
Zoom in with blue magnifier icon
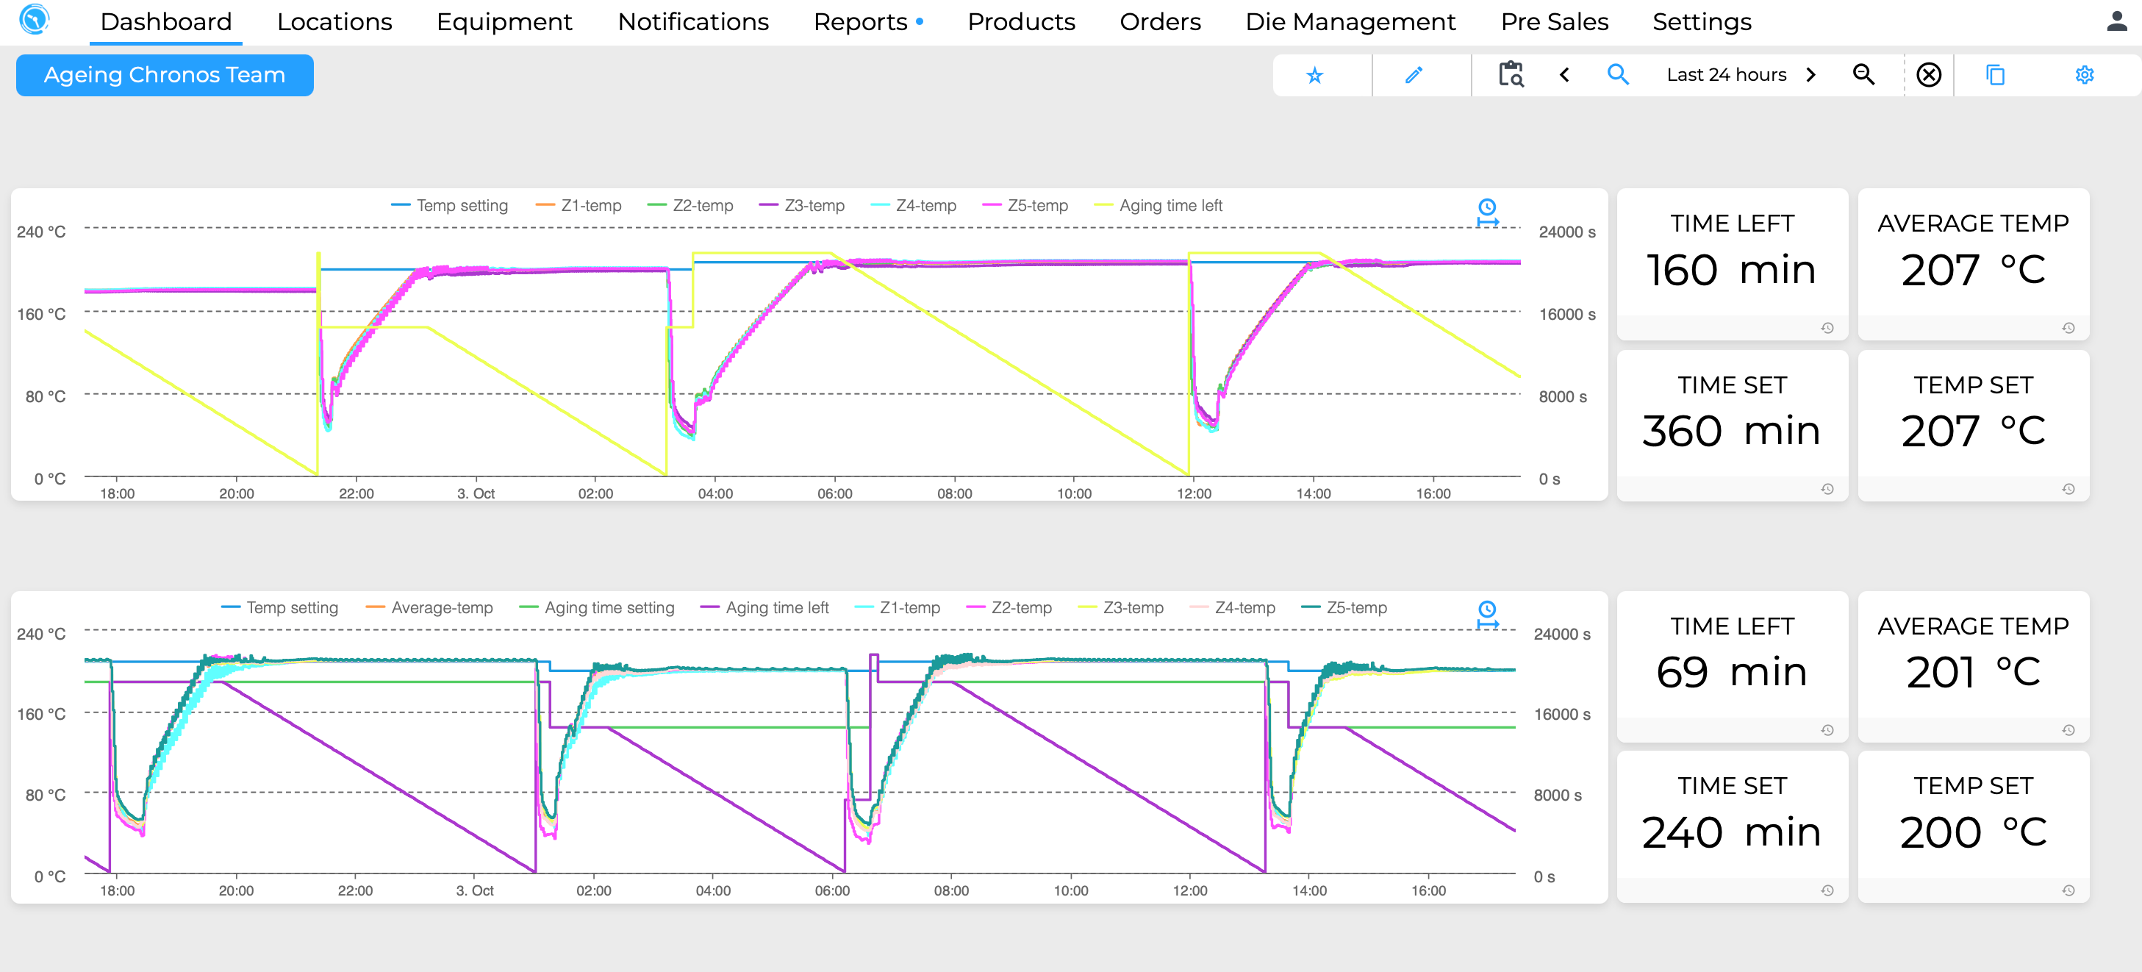(x=1618, y=75)
